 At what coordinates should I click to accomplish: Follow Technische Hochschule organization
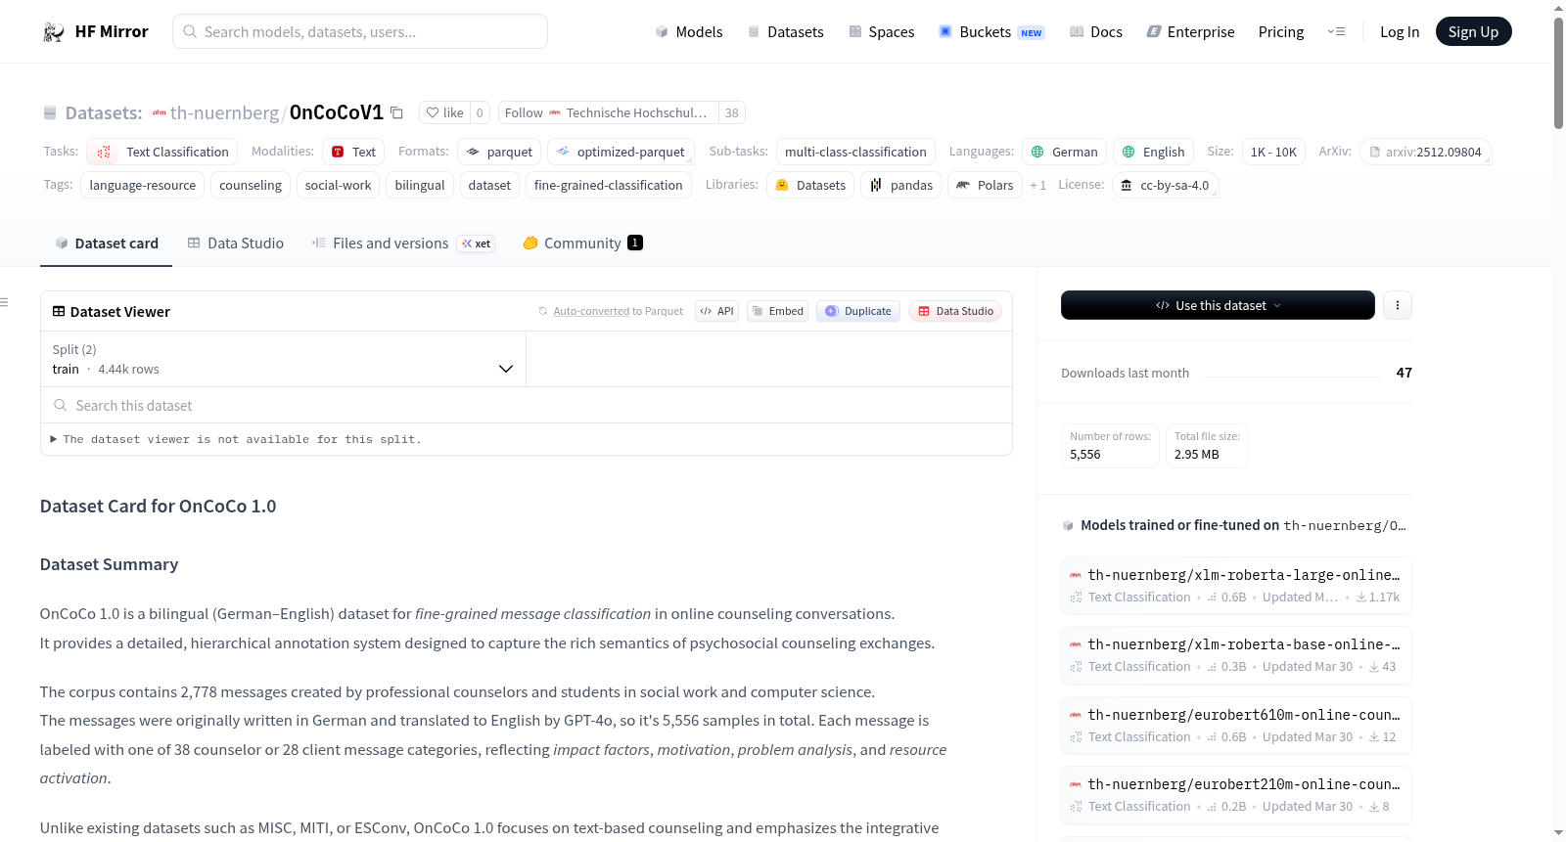[608, 112]
